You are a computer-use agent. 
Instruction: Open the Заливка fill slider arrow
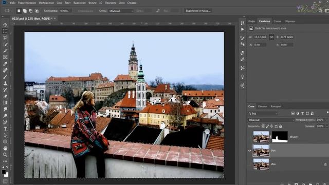click(x=326, y=126)
